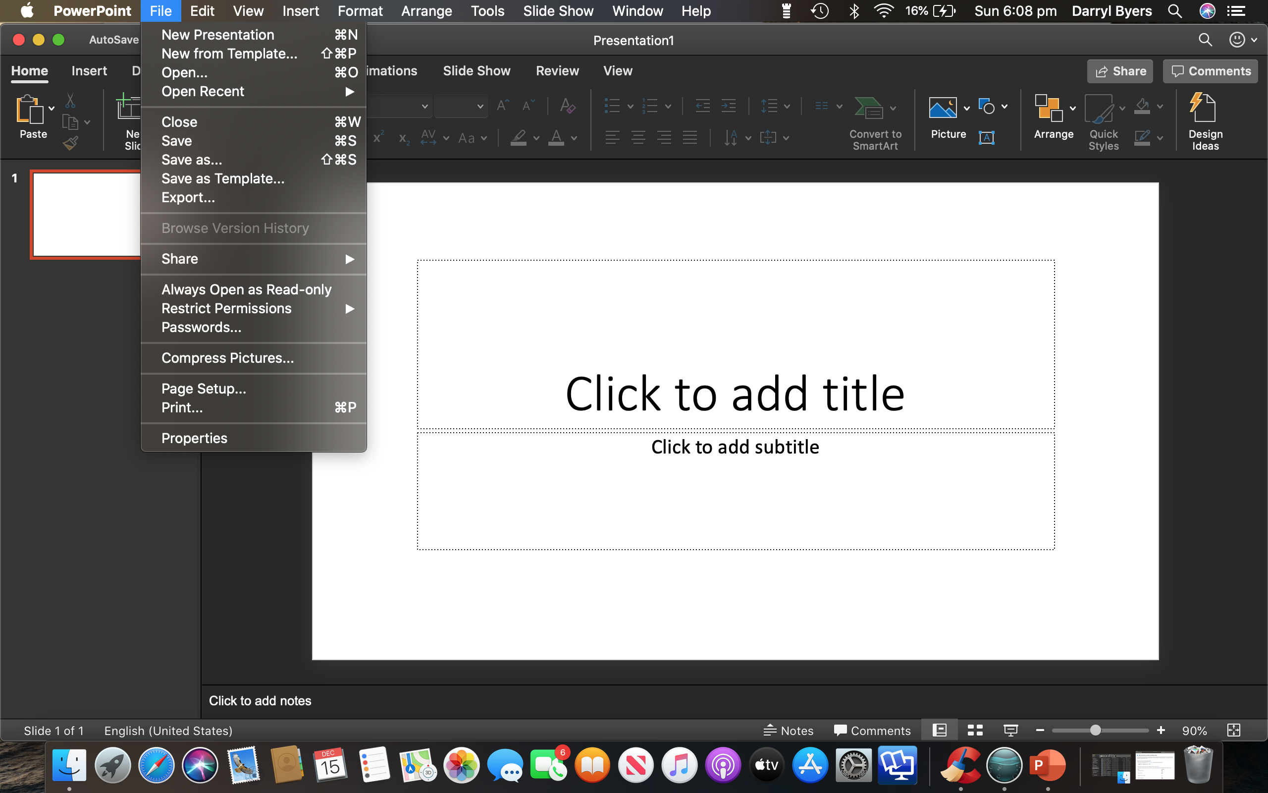Expand the Share submenu in File menu
The image size is (1268, 793).
(x=254, y=259)
